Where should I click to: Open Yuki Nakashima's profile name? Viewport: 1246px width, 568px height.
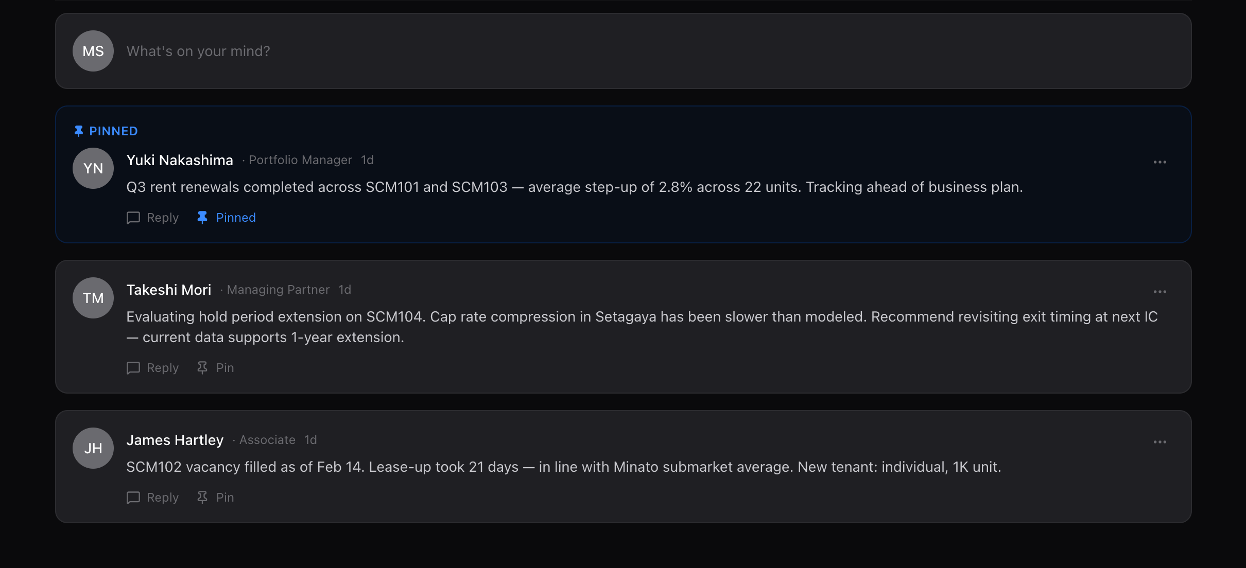[180, 160]
